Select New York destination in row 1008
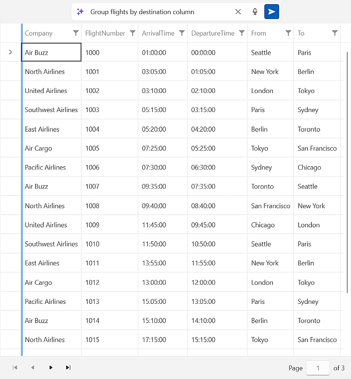Viewport: 351px width, 379px height. coord(317,206)
